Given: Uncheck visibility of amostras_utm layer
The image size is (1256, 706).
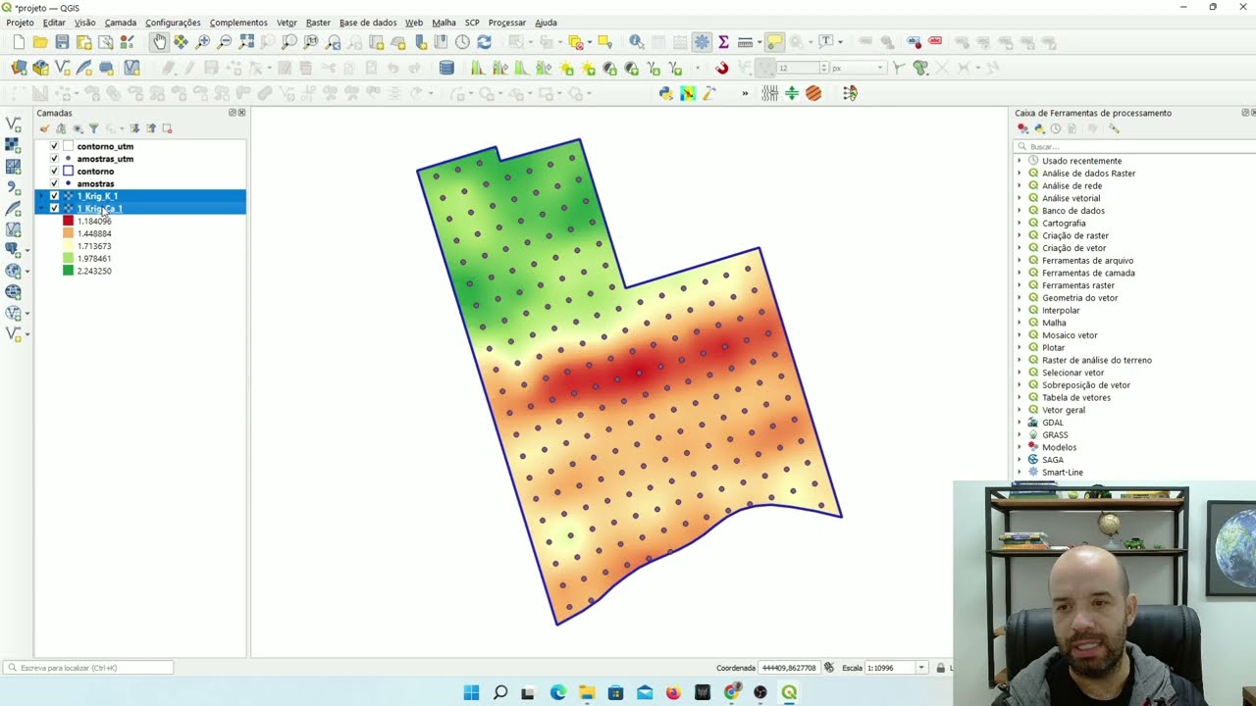Looking at the screenshot, I should pos(55,159).
